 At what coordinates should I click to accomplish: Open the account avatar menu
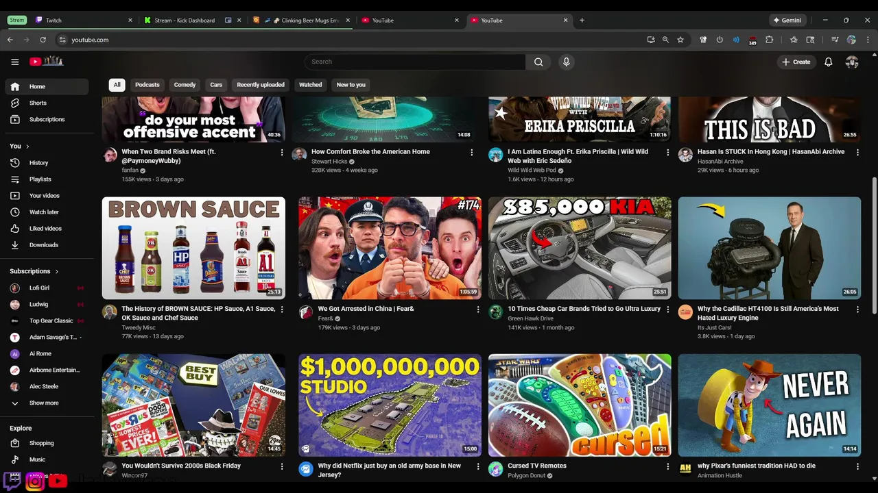tap(852, 62)
